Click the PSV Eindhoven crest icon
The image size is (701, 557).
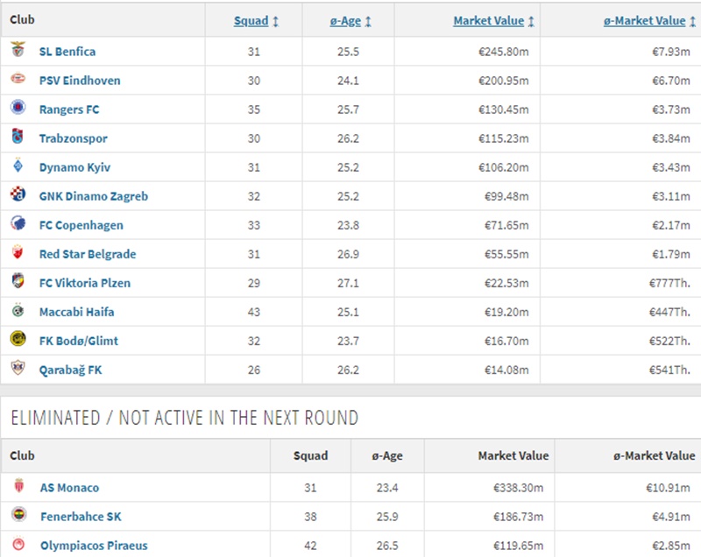click(18, 80)
